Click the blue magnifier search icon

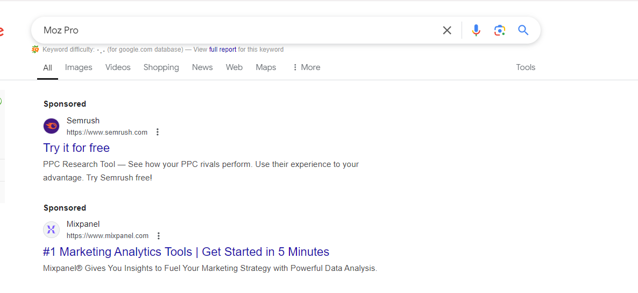pos(523,30)
